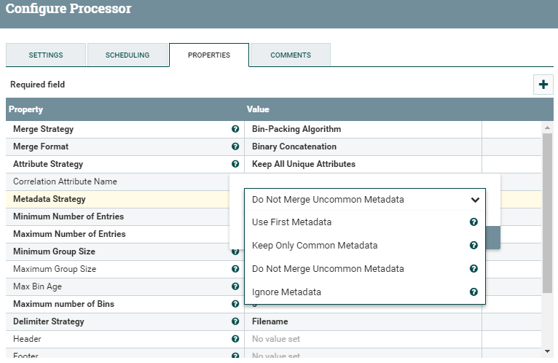The height and width of the screenshot is (363, 558).
Task: Click help icon next to Ignore Metadata option
Action: point(473,292)
